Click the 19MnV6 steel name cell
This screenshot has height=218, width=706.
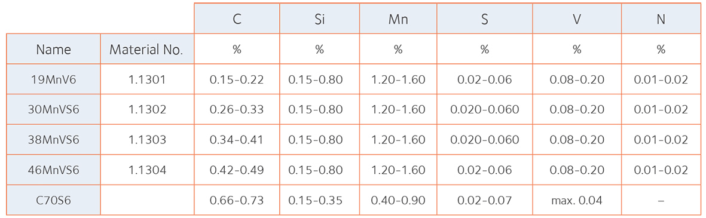53,79
